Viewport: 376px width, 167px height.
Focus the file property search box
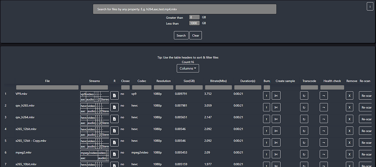(x=185, y=9)
